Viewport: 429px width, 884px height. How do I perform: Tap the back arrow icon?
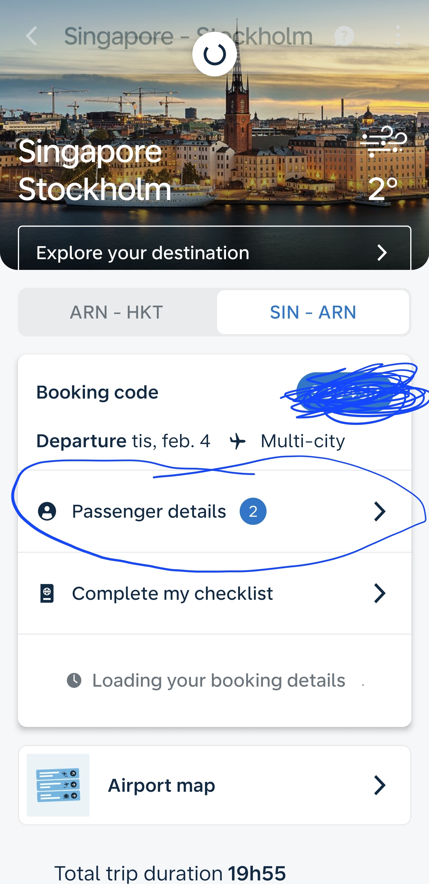(32, 36)
